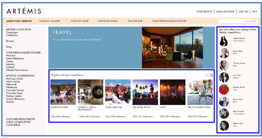262x138 pixels.
Task: Open Morning routine compilation
Action: 15,79
